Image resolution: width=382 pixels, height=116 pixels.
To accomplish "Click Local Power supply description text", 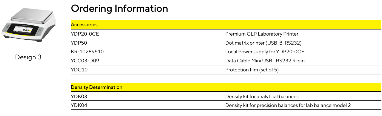I will coord(265,52).
